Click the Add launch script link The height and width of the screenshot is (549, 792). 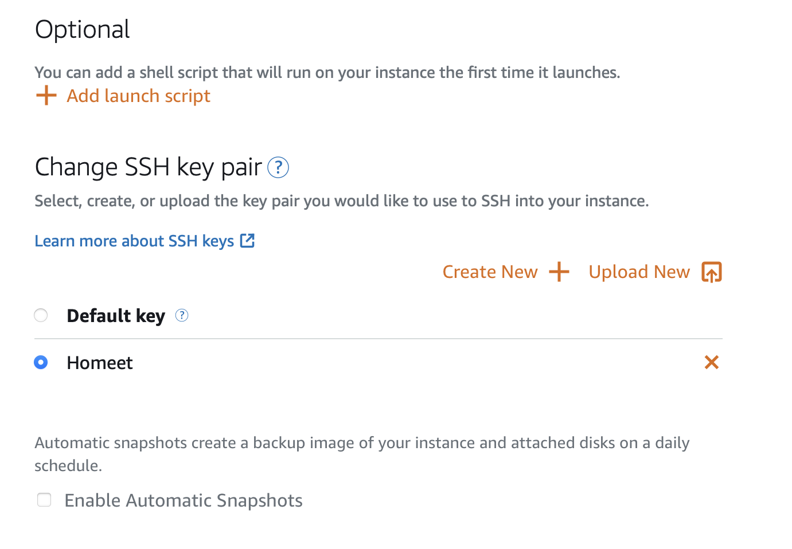(x=138, y=96)
